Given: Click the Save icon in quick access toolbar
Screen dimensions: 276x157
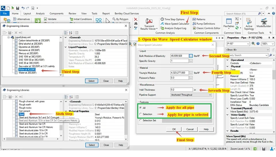Looking at the screenshot, I should click(18, 8).
